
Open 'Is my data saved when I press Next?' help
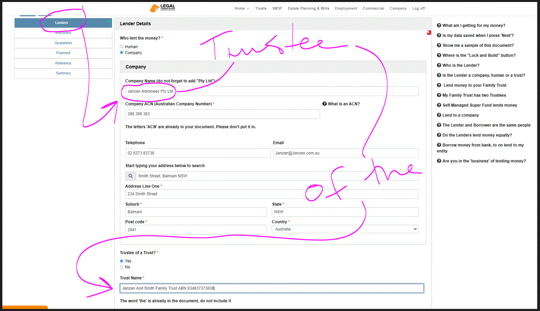click(478, 36)
